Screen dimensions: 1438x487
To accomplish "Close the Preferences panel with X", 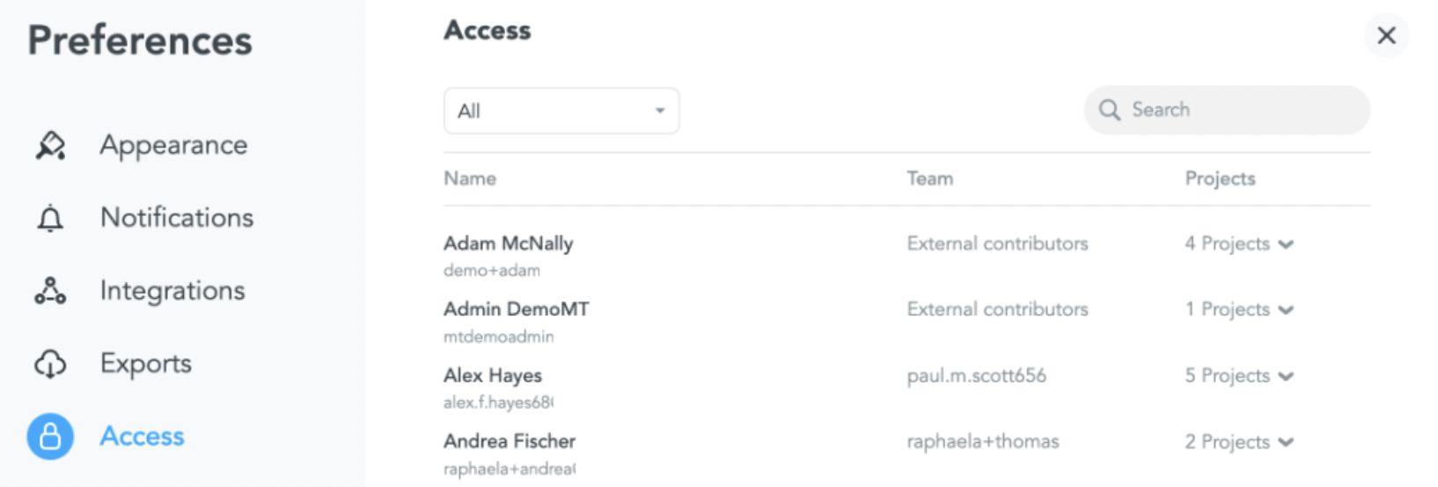I will pyautogui.click(x=1387, y=35).
